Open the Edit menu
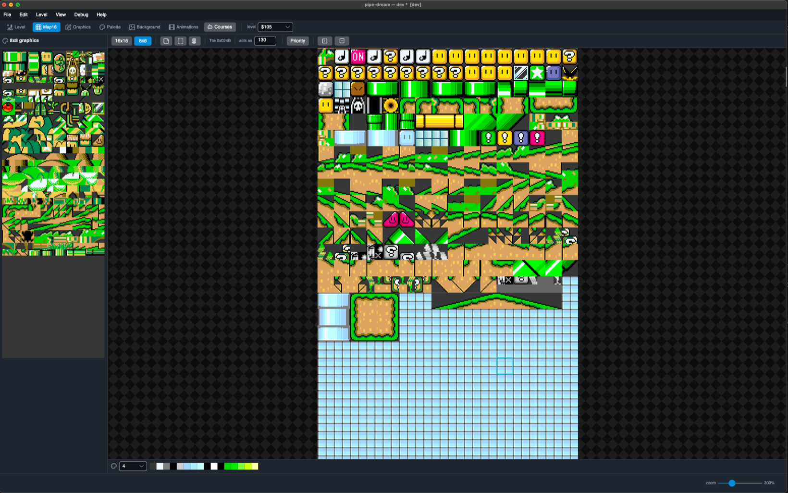 point(23,15)
